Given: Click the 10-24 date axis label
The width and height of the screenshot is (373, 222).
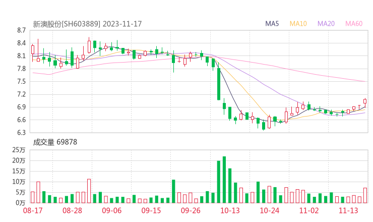Looking at the screenshot, I should 270,210.
